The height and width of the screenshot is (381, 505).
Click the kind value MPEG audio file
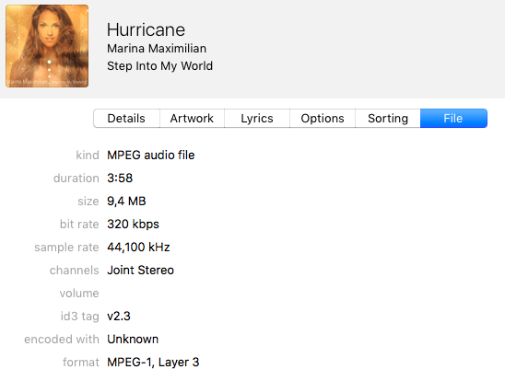click(x=151, y=156)
